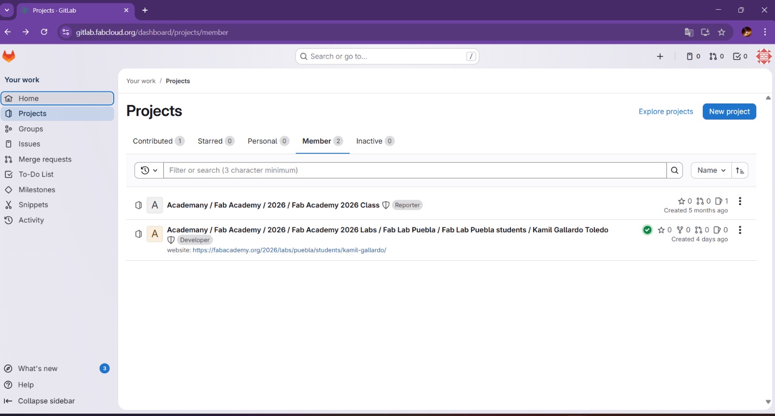
Task: Click the New project button
Action: [729, 112]
